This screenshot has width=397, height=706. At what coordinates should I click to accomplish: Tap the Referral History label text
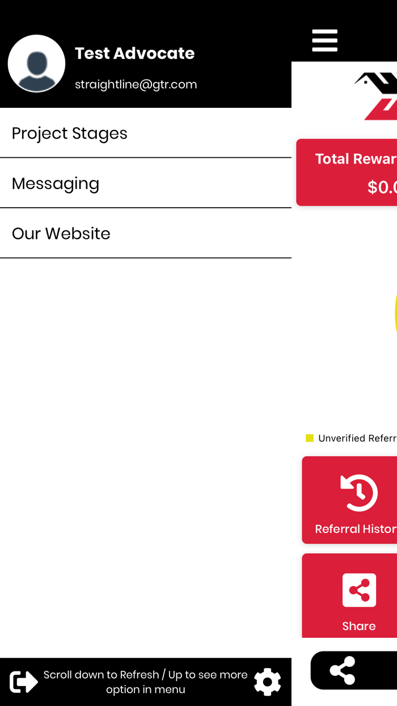(x=356, y=529)
